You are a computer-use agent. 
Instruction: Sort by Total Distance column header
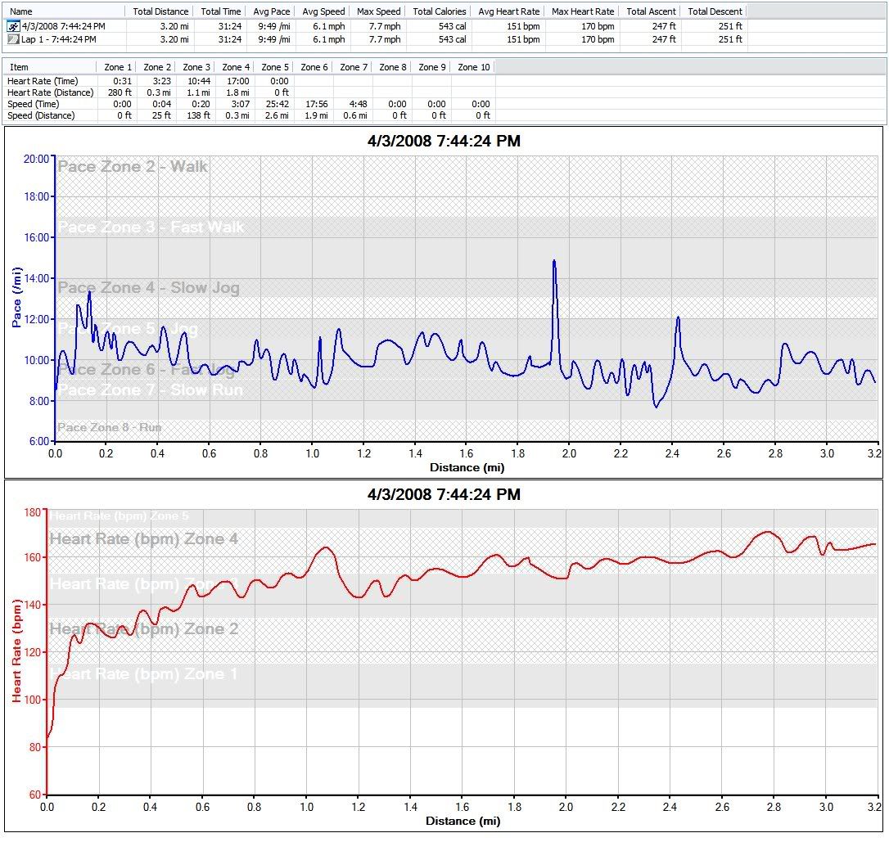point(160,11)
